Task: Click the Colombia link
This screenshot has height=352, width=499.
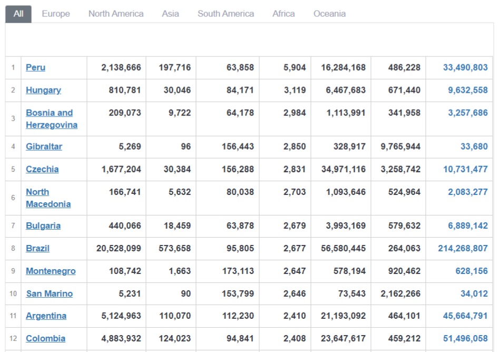Action: [x=45, y=338]
